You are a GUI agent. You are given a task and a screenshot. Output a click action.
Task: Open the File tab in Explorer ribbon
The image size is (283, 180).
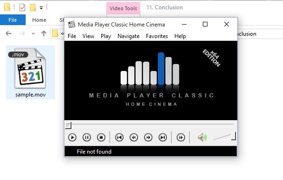click(13, 20)
